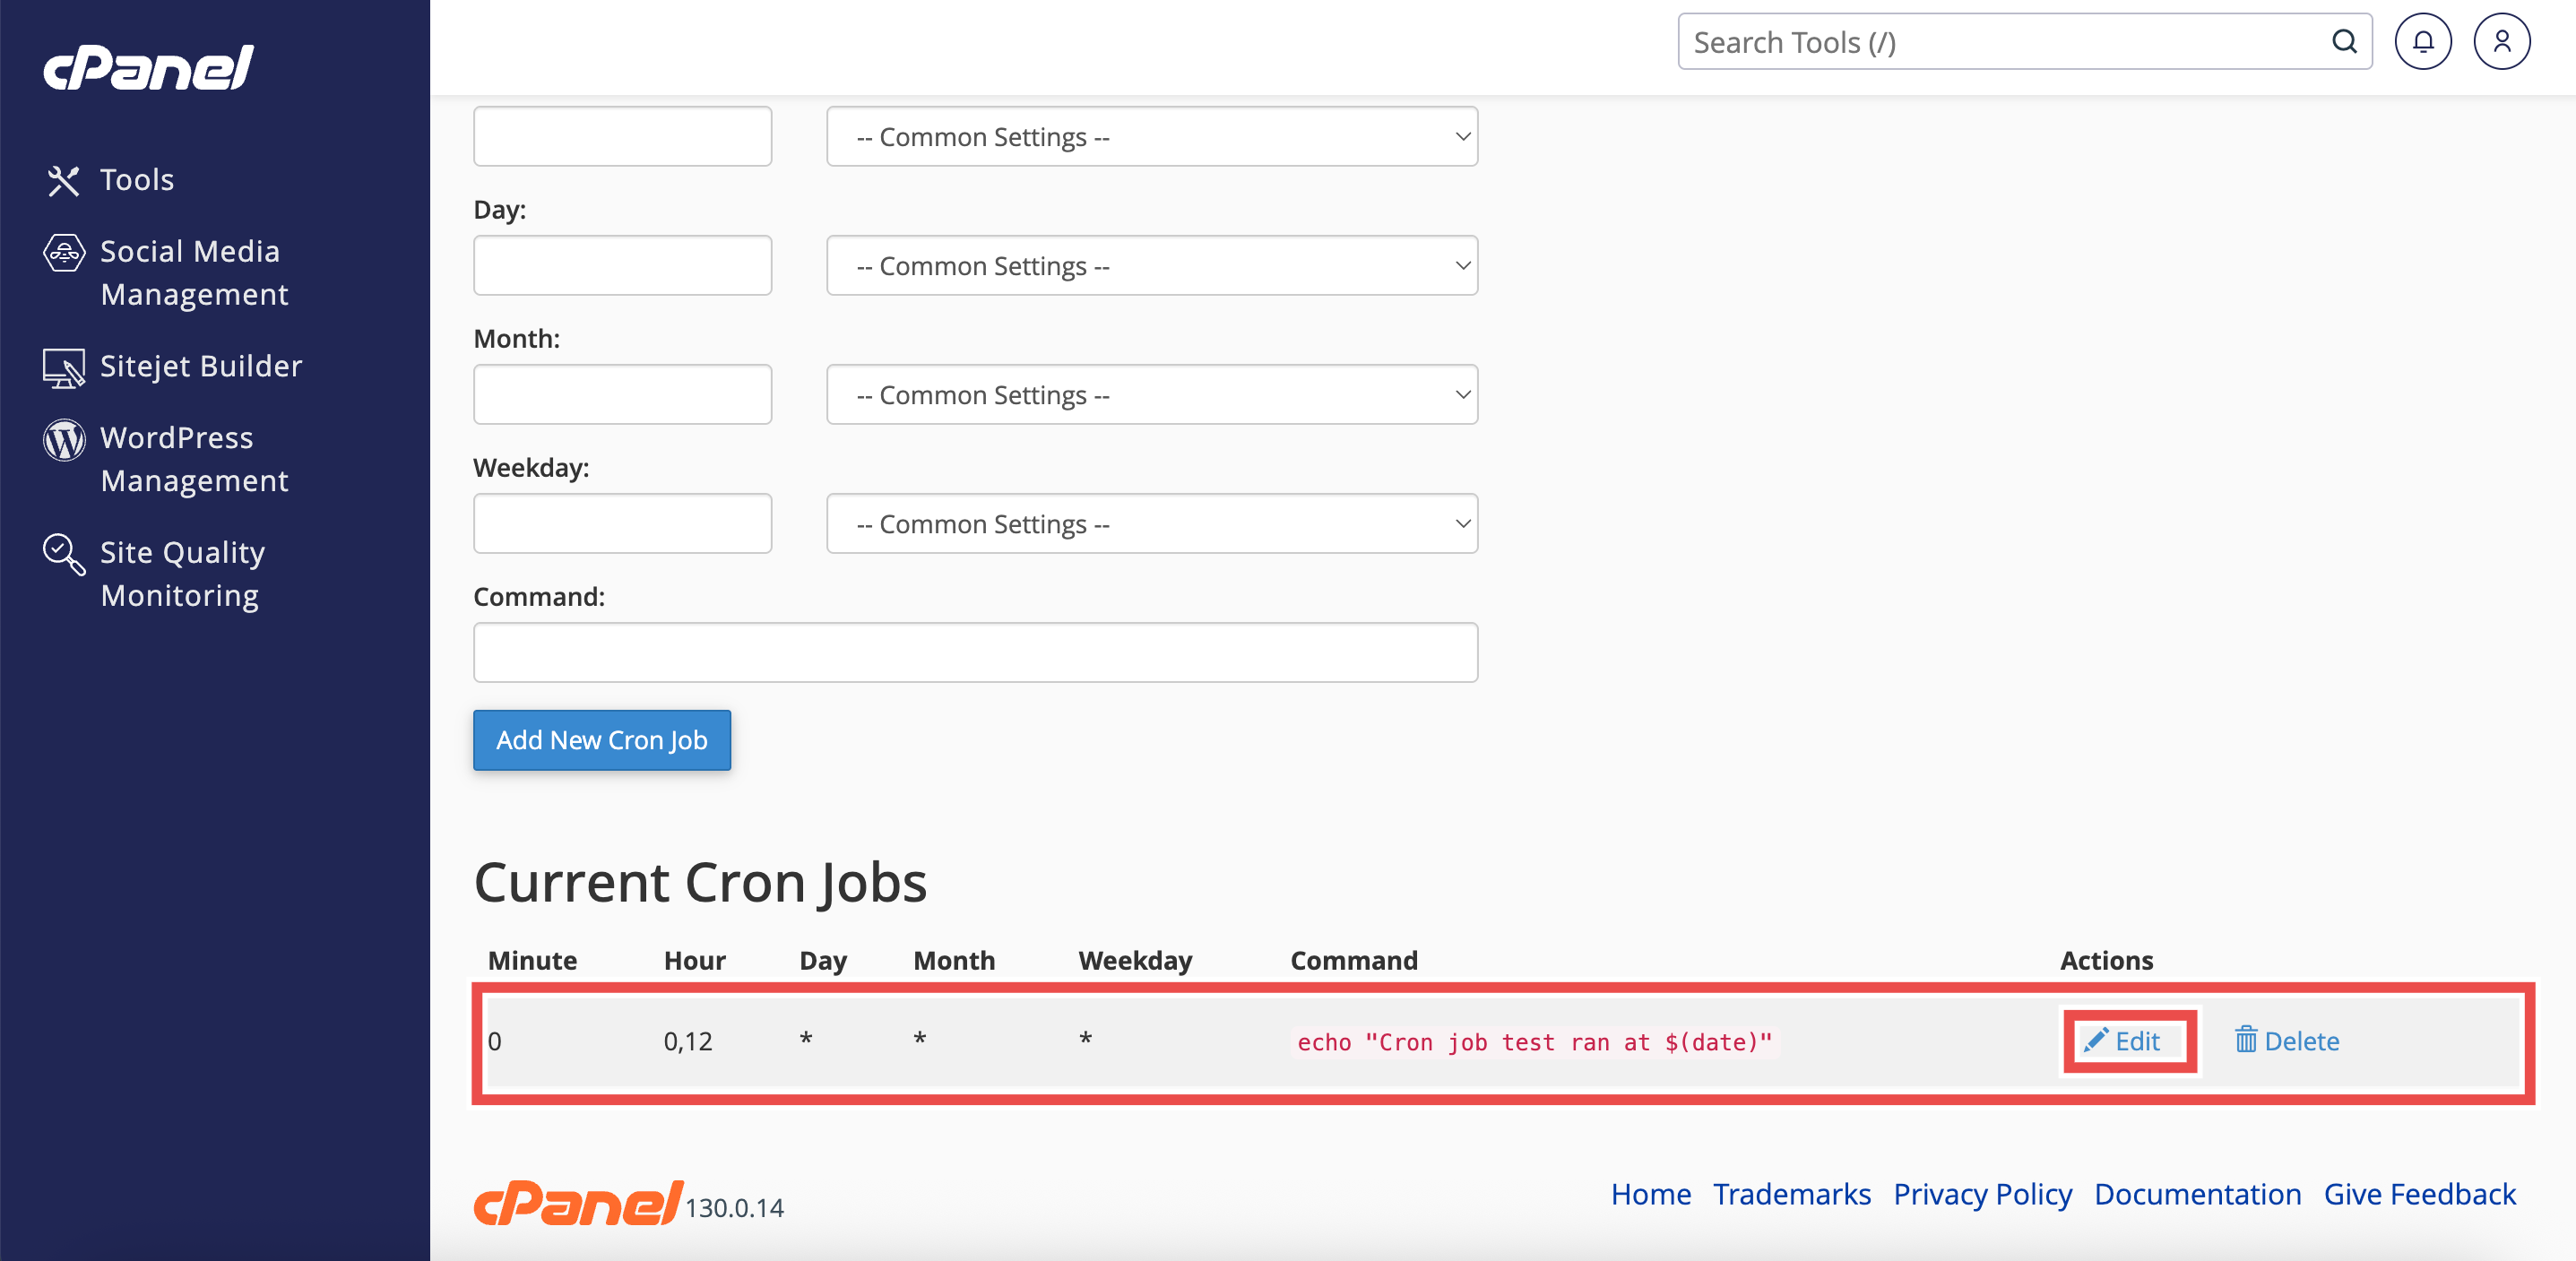Open WordPress Management sidebar icon
This screenshot has height=1261, width=2576.
(63, 439)
